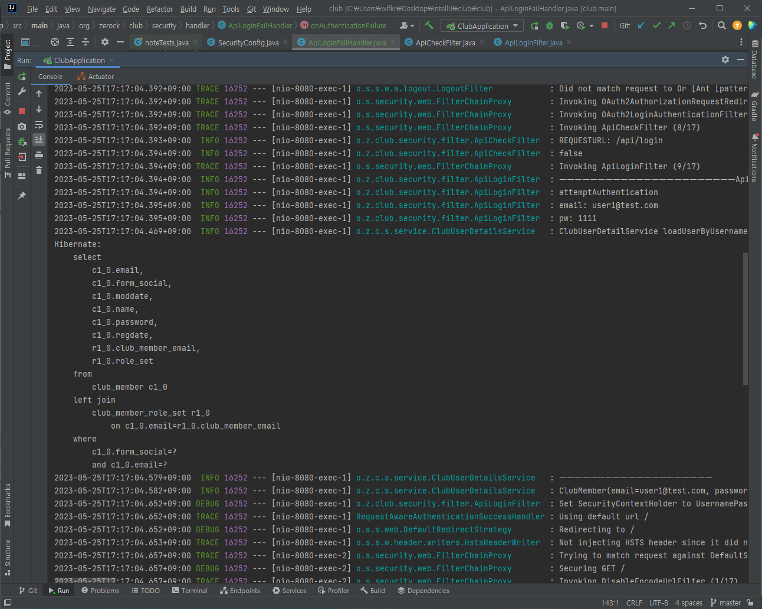Change the 4 spaces indent setting
762x609 pixels.
tap(688, 603)
